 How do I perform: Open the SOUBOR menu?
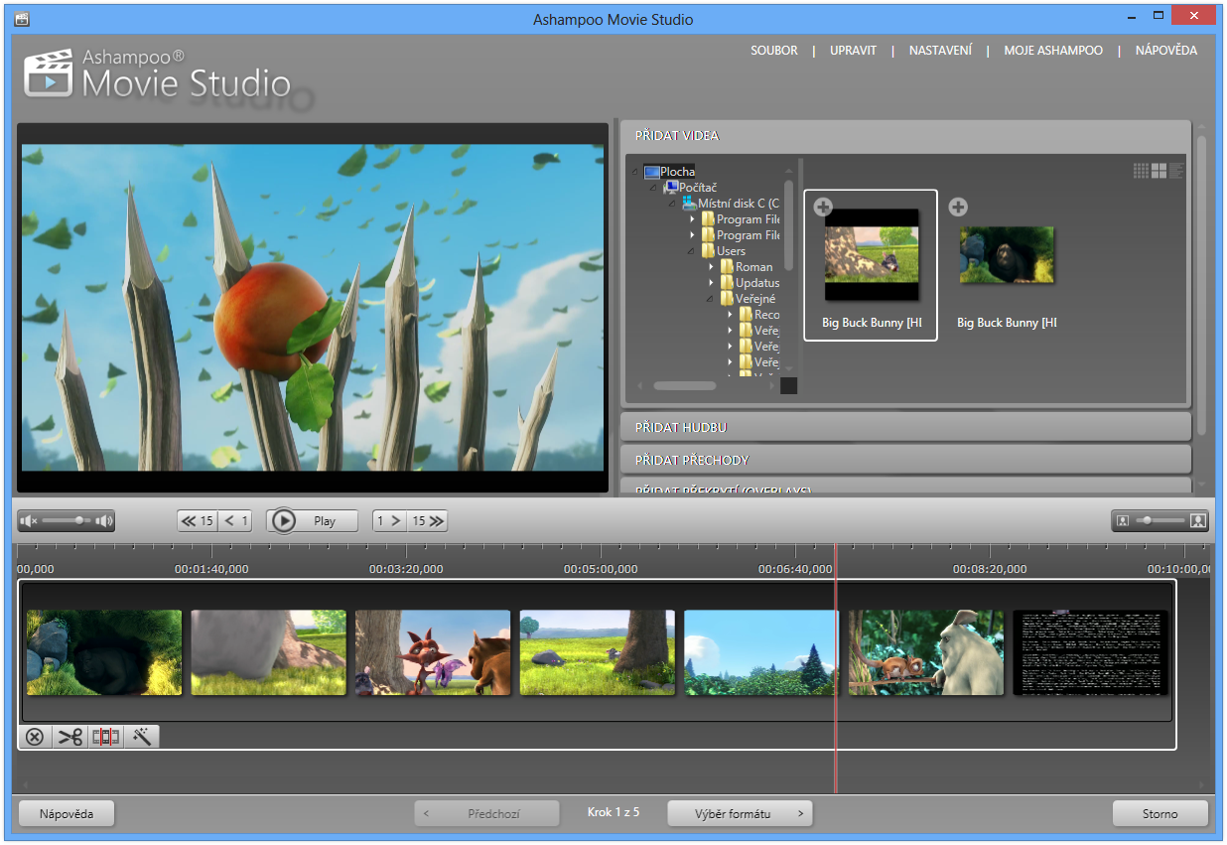[774, 51]
